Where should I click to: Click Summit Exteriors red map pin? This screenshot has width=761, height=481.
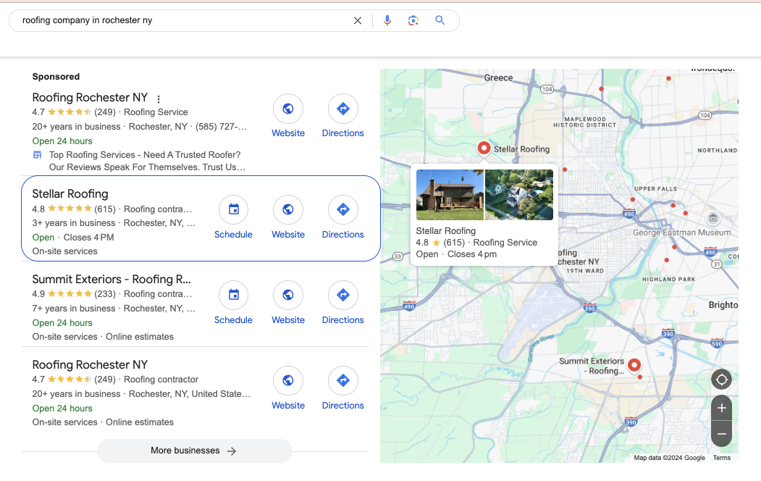(634, 365)
